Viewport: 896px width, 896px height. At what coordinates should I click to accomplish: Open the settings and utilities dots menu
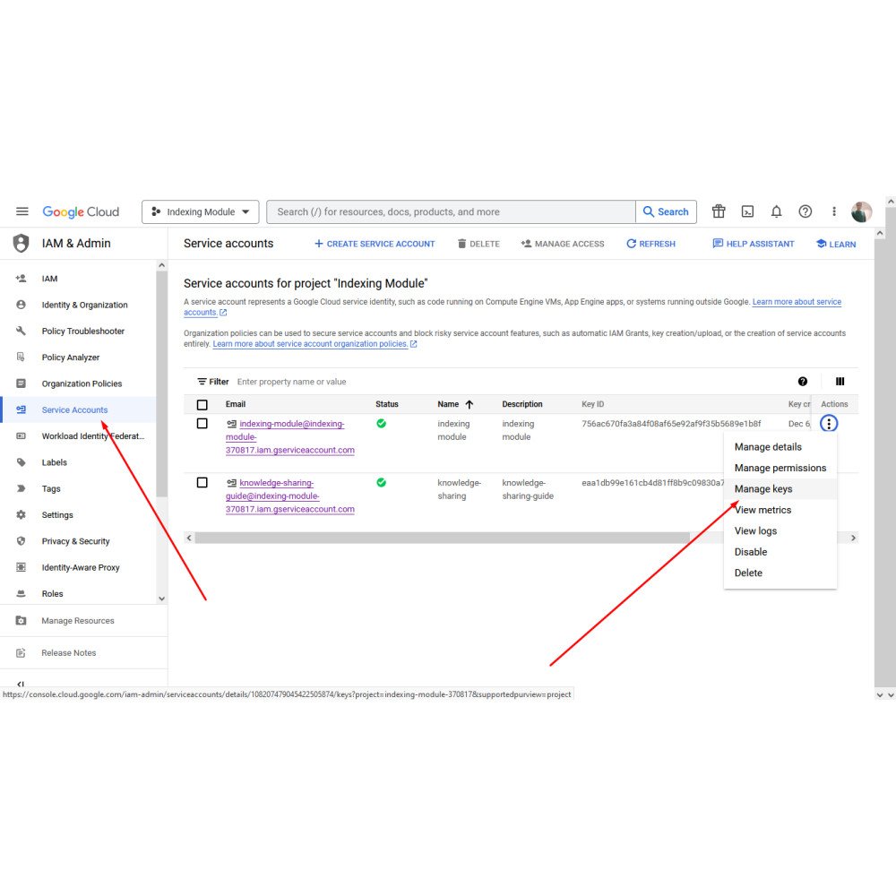833,211
